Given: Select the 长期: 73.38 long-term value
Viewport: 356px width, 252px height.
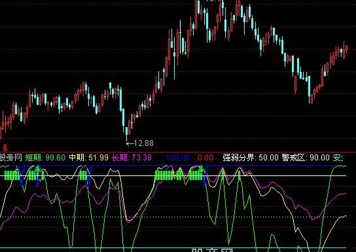Looking at the screenshot, I should coord(132,157).
